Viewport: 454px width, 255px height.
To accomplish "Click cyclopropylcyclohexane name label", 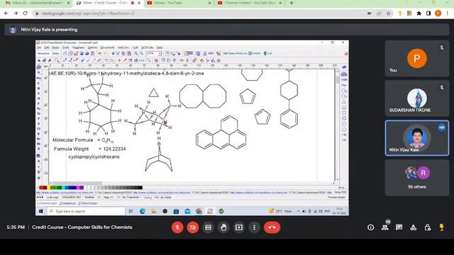I will click(x=94, y=157).
